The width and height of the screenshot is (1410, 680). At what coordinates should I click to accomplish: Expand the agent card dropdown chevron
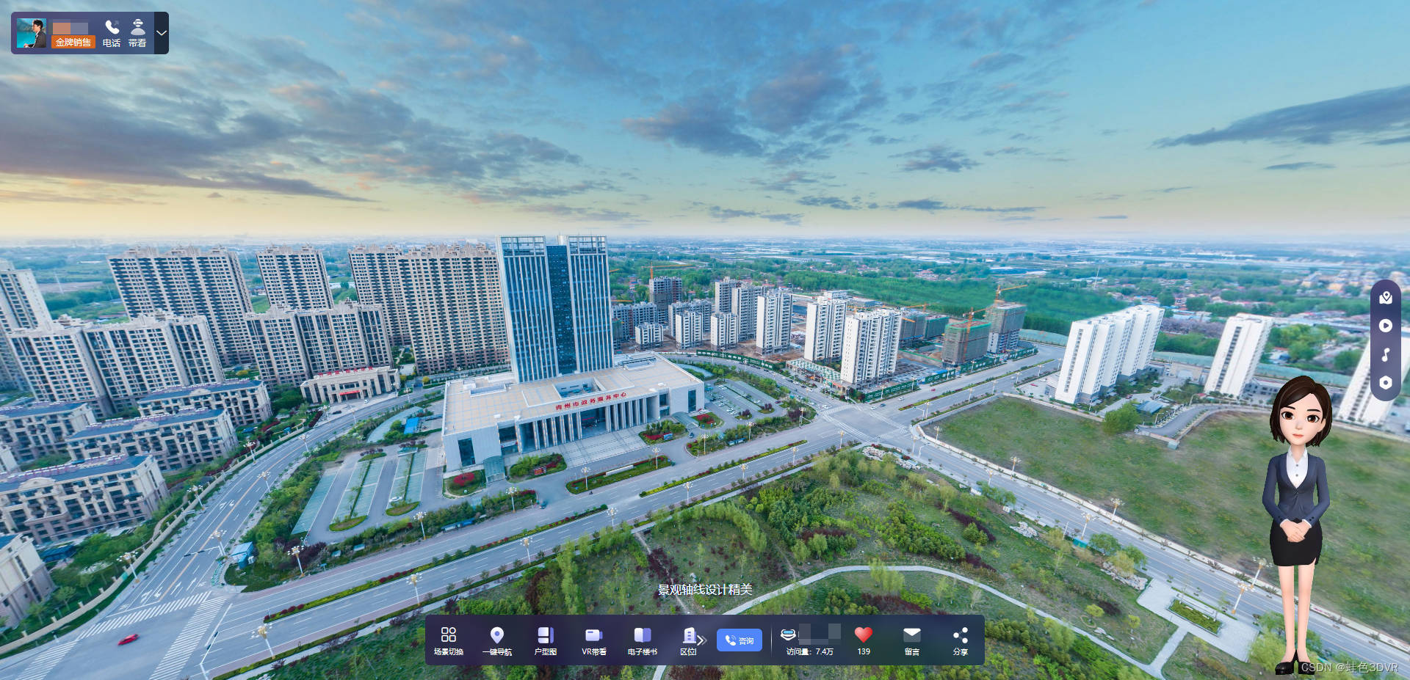click(x=162, y=33)
